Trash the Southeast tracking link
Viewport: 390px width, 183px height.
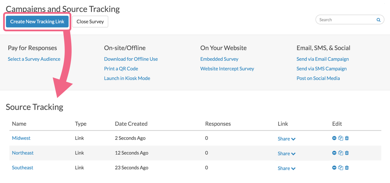[x=347, y=168]
